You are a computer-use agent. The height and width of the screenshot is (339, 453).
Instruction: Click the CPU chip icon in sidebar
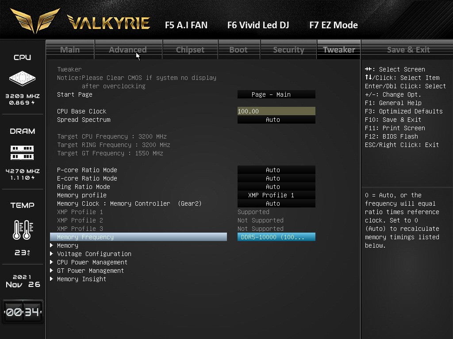(22, 78)
